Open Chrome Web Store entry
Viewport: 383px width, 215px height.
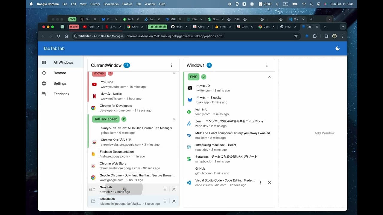[133, 166]
